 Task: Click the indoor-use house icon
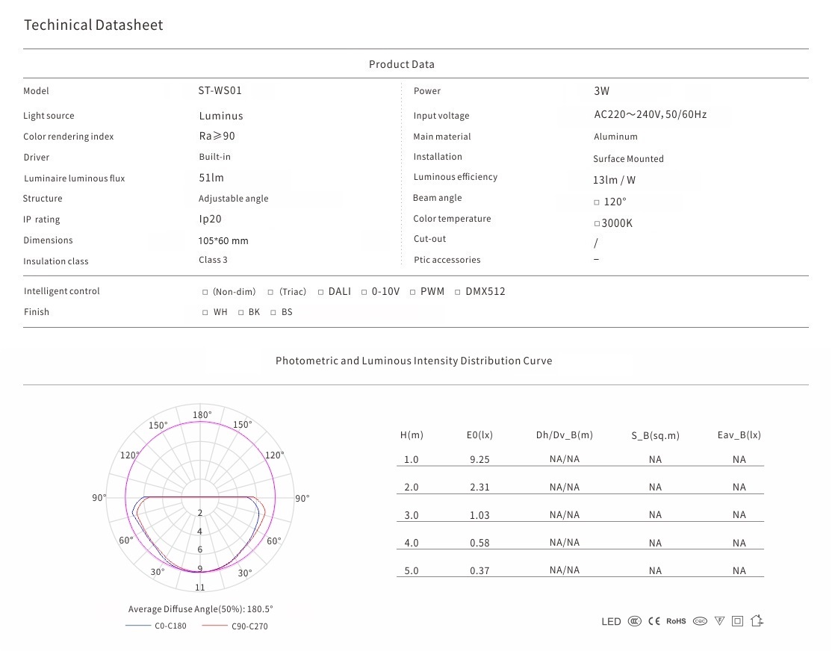coord(757,620)
